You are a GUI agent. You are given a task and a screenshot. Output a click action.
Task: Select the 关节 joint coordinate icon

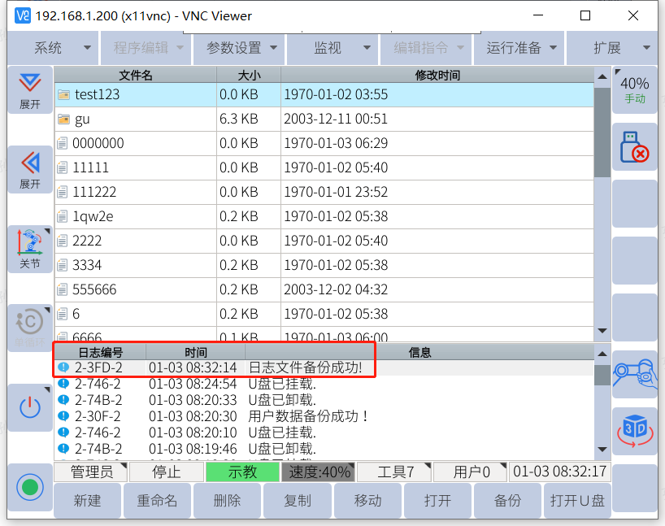tap(30, 249)
